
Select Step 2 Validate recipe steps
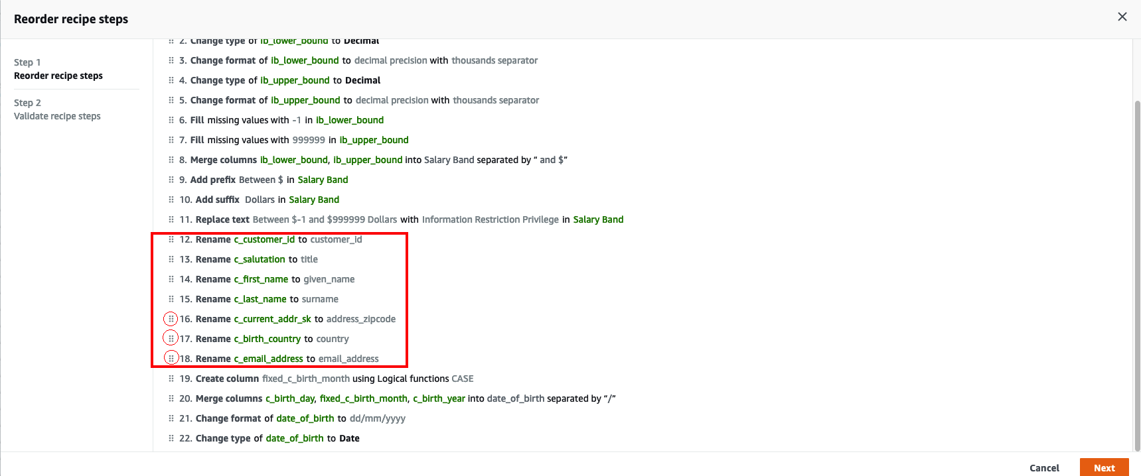[57, 109]
